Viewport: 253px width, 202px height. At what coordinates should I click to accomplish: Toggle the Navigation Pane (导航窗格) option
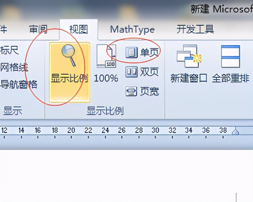19,85
